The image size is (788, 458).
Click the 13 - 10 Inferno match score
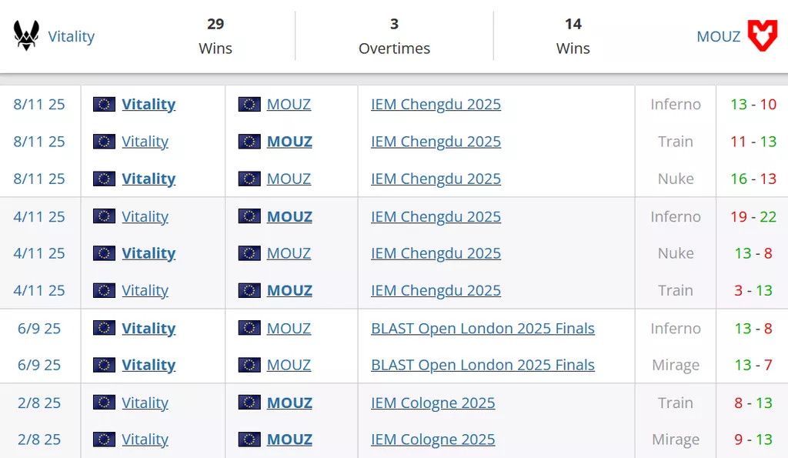click(753, 104)
